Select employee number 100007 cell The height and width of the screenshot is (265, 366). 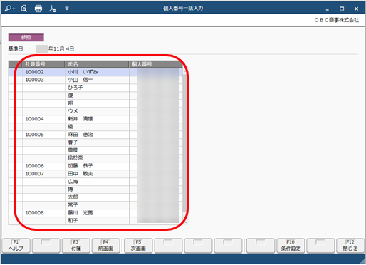click(x=43, y=174)
